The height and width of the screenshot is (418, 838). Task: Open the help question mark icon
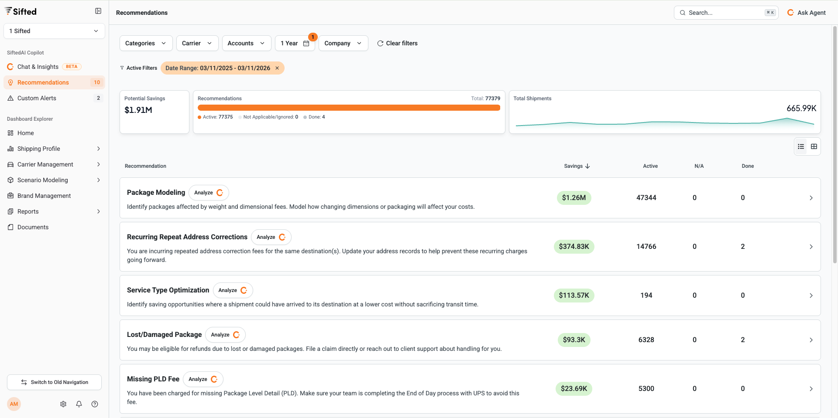click(95, 404)
